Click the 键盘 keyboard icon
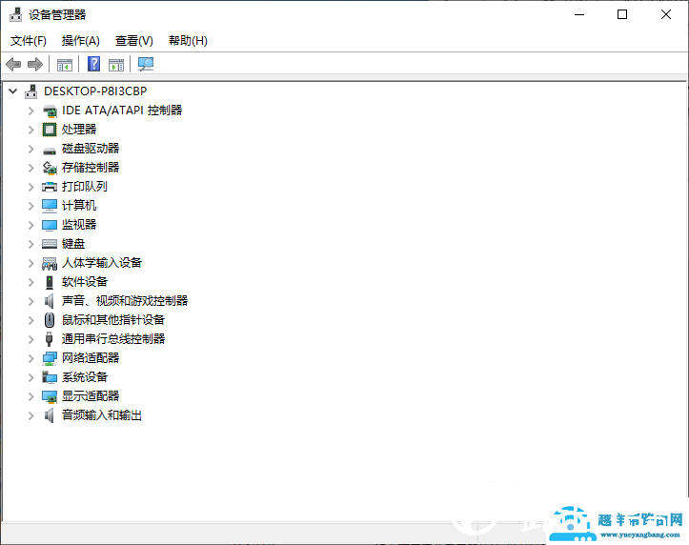 pyautogui.click(x=50, y=244)
